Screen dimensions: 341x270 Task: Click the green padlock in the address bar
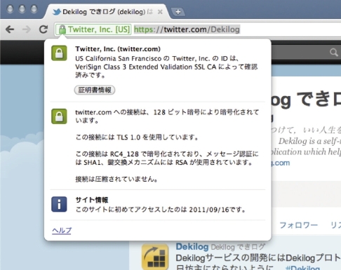62,29
